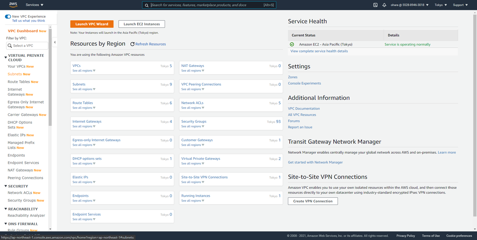The image size is (477, 240).
Task: Open the ohara account dropdown
Action: coord(409,5)
